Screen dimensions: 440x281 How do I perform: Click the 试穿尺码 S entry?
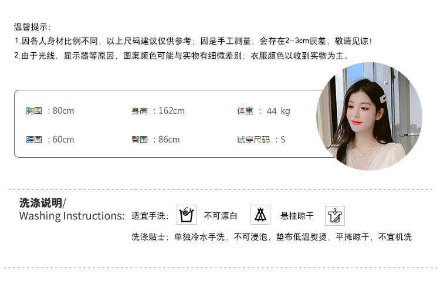pyautogui.click(x=261, y=140)
